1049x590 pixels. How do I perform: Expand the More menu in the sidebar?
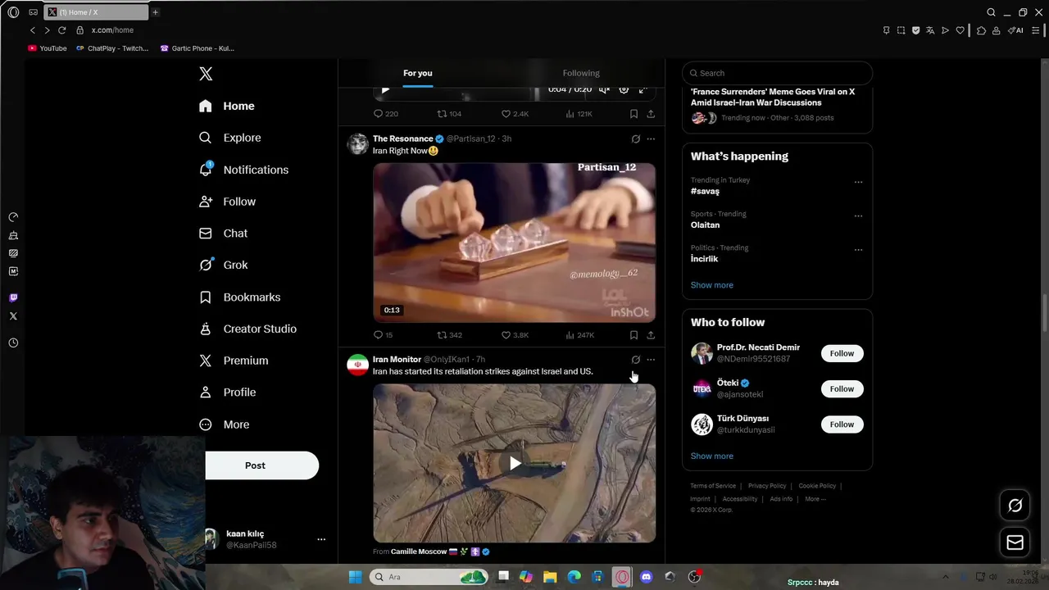(224, 424)
